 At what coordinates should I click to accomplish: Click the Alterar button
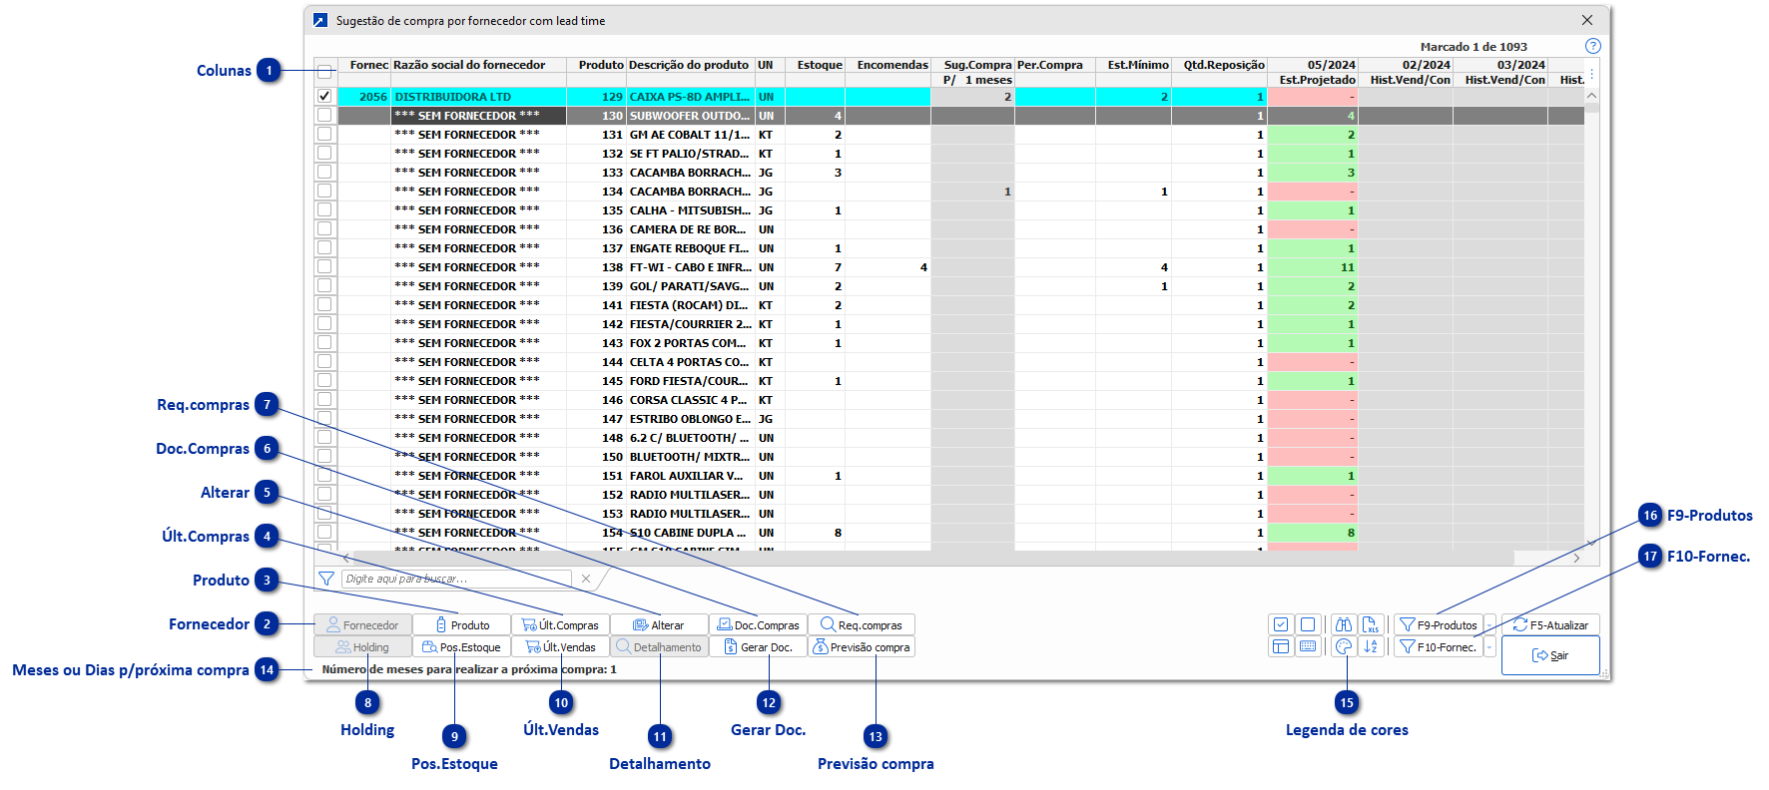click(659, 625)
